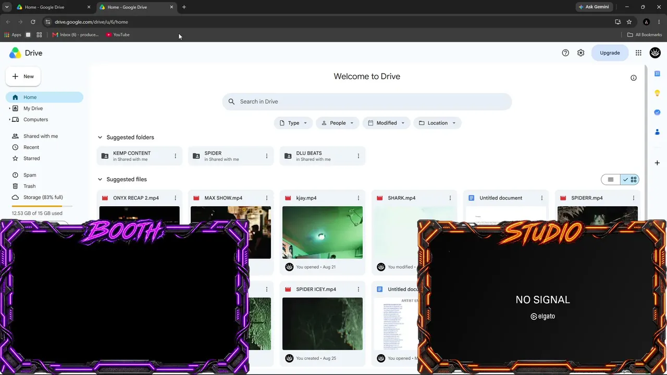The width and height of the screenshot is (667, 375).
Task: Open more actions for SPIDERR.mp4
Action: coord(634,198)
